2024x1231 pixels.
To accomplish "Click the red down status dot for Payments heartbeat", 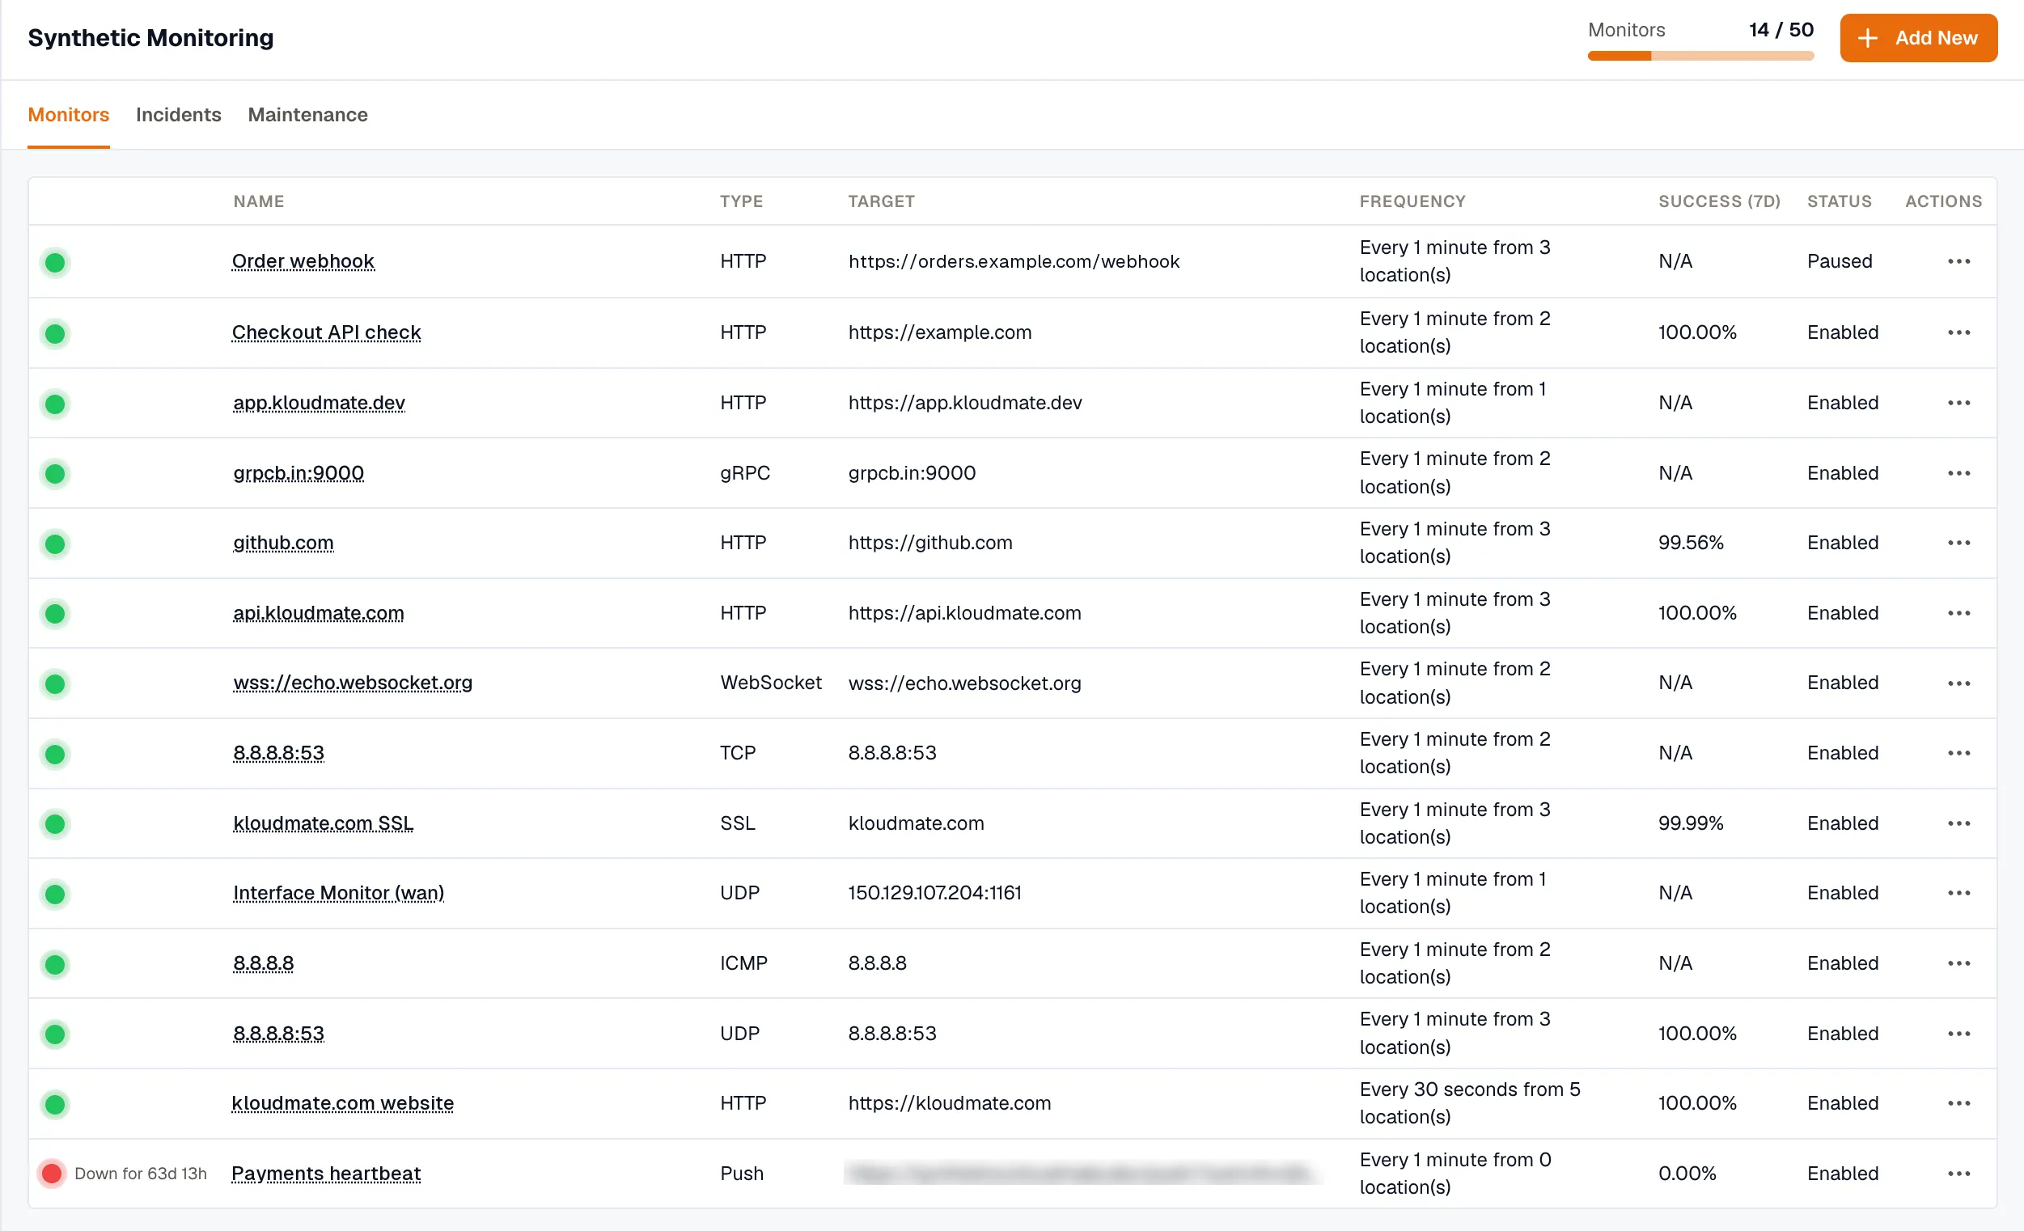I will [52, 1174].
